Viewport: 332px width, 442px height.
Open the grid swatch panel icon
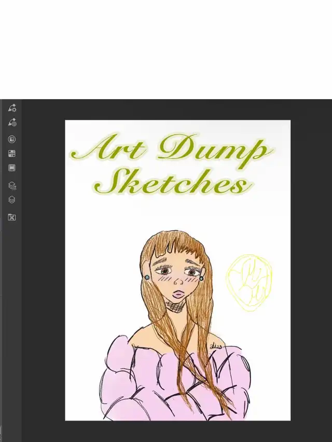(x=12, y=154)
